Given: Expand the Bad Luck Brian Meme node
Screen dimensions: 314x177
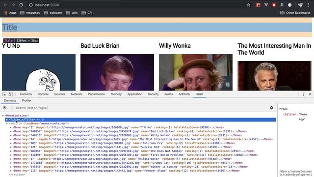Looking at the screenshot, I should 11,131.
